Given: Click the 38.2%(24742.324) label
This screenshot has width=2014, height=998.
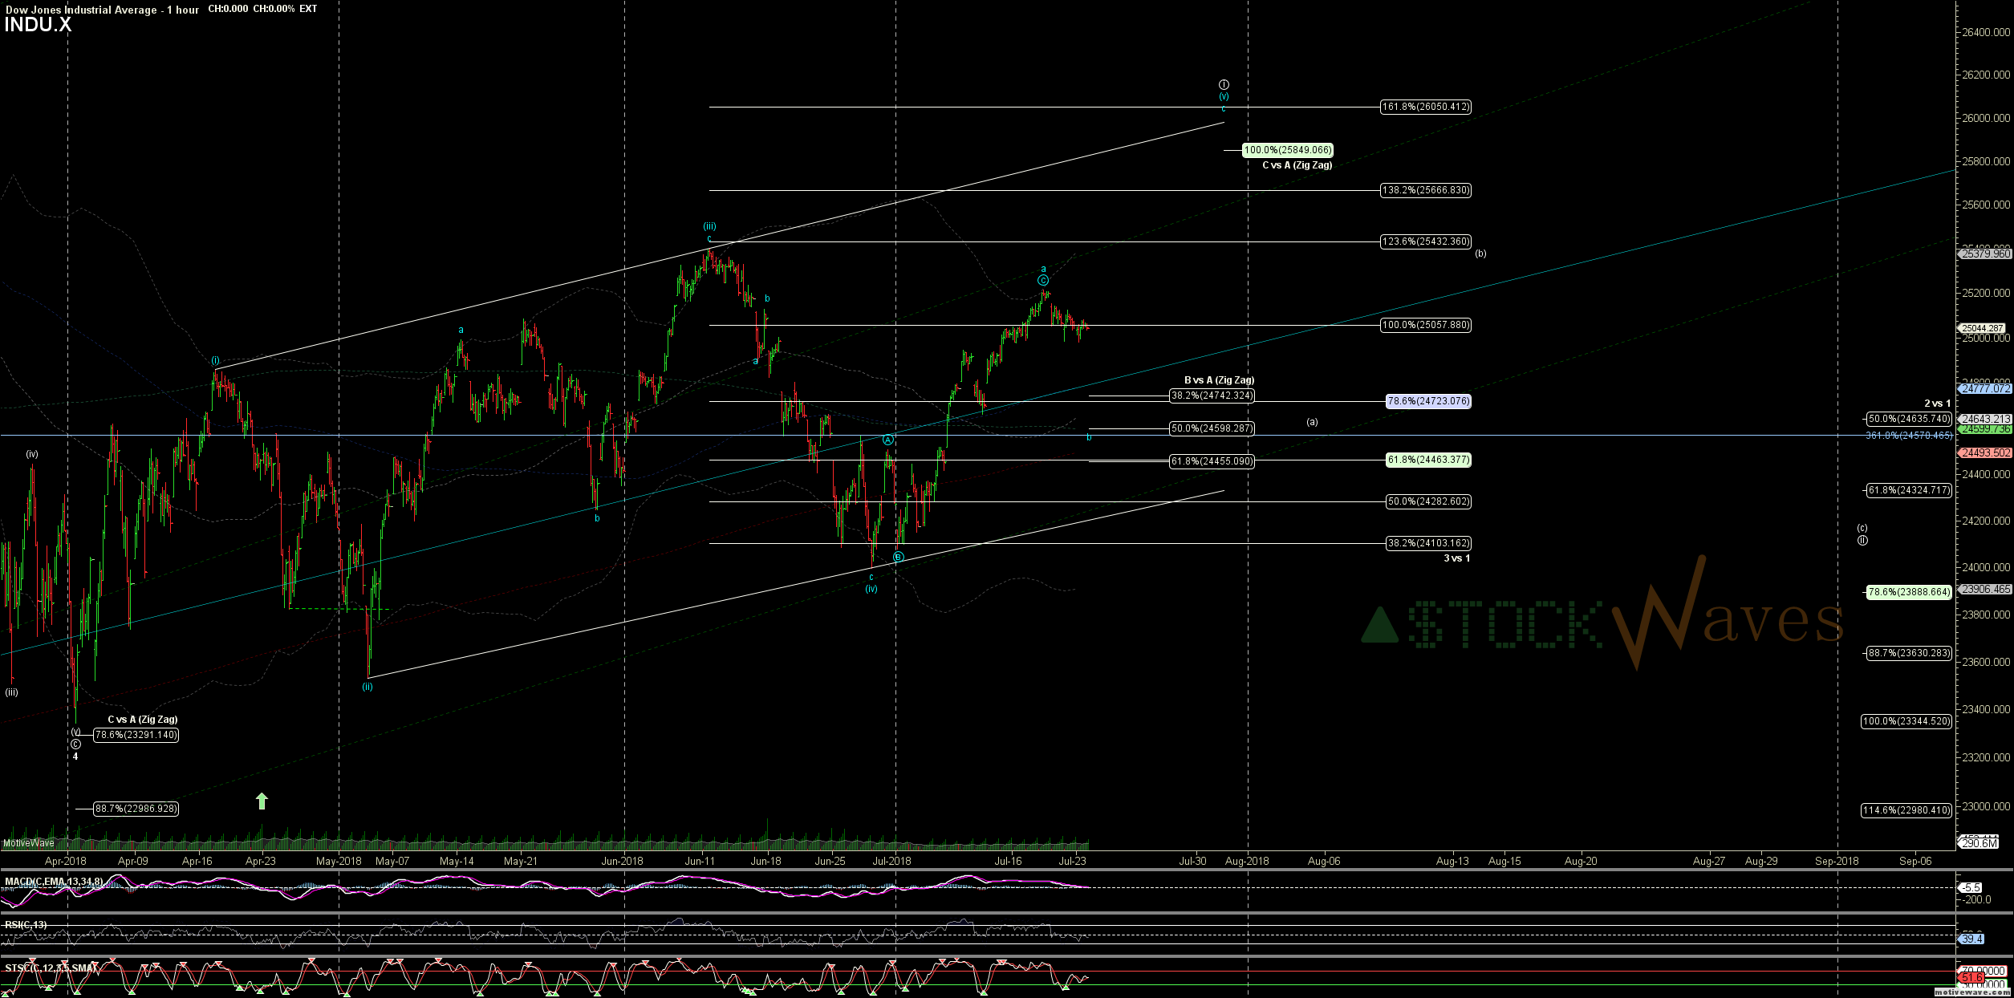Looking at the screenshot, I should click(x=1212, y=396).
